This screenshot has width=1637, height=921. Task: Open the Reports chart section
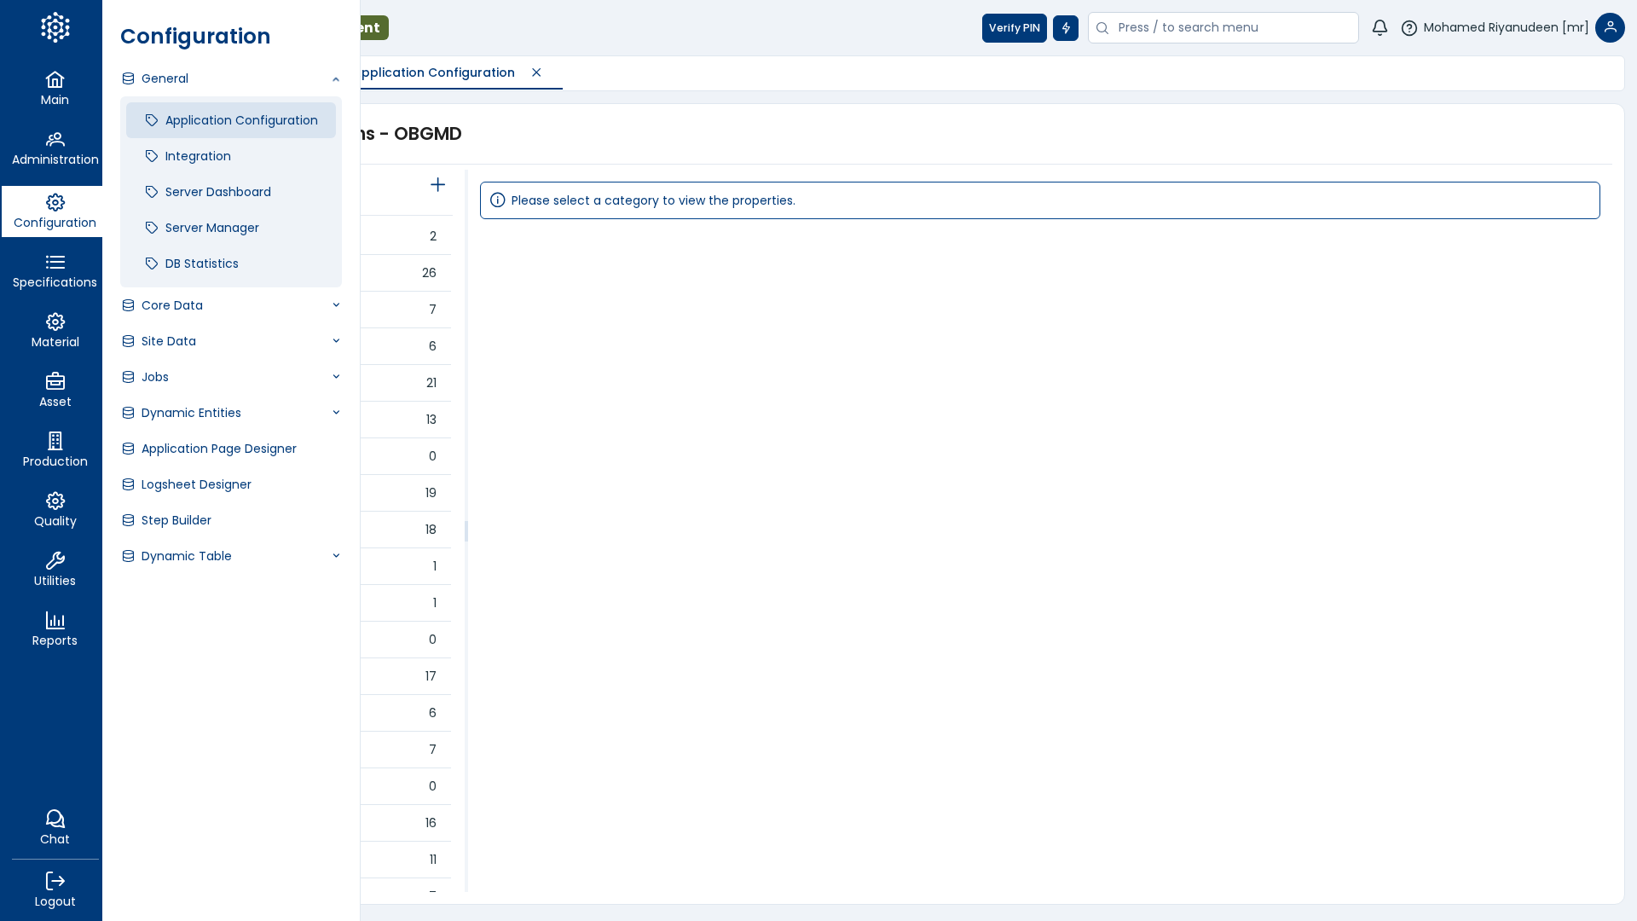click(x=55, y=629)
